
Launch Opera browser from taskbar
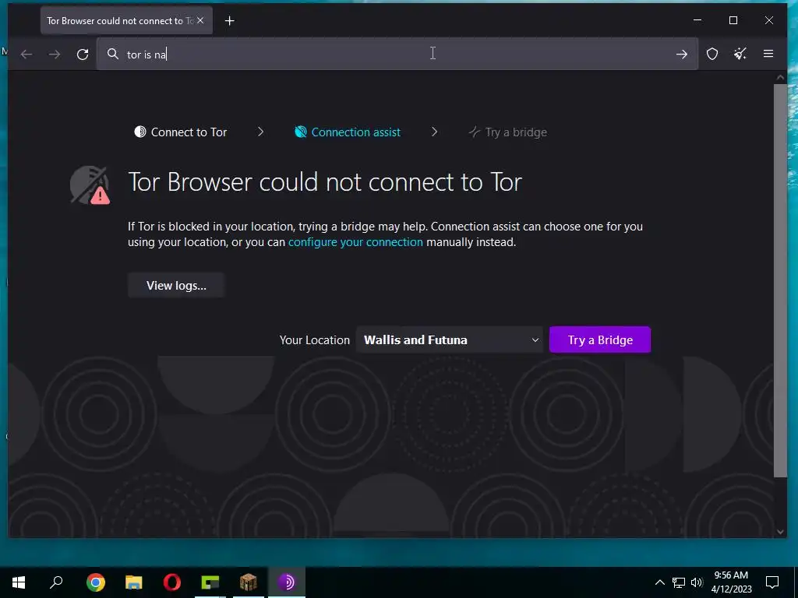click(x=172, y=582)
